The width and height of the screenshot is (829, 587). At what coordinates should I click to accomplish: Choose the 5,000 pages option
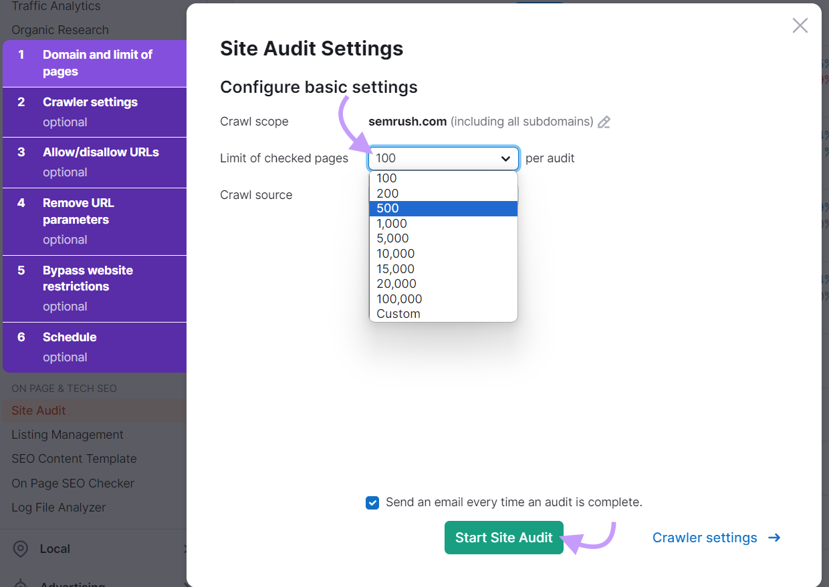tap(443, 238)
